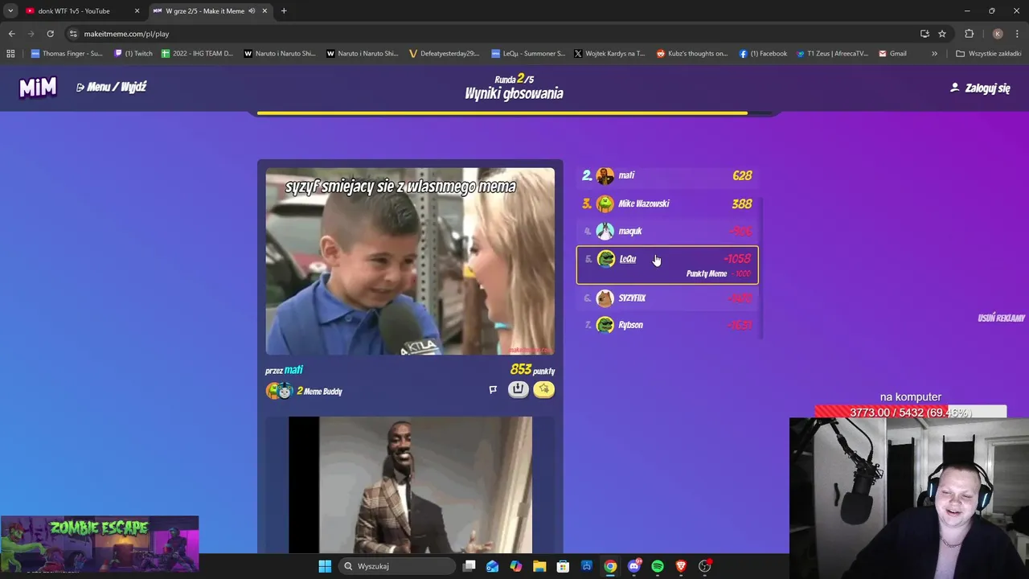
Task: Click Mike Wazowski's green avatar
Action: coord(605,203)
